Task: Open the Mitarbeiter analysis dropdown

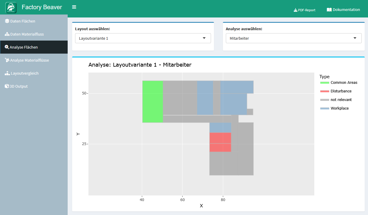Action: point(294,38)
